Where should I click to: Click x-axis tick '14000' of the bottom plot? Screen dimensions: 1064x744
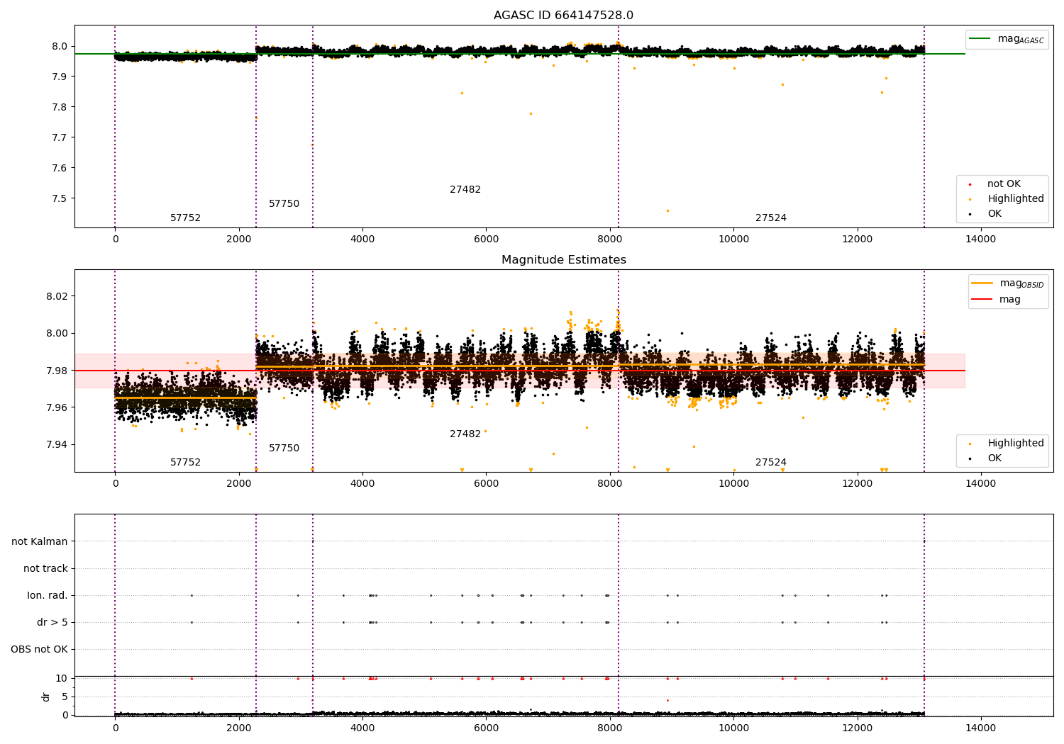[x=981, y=728]
